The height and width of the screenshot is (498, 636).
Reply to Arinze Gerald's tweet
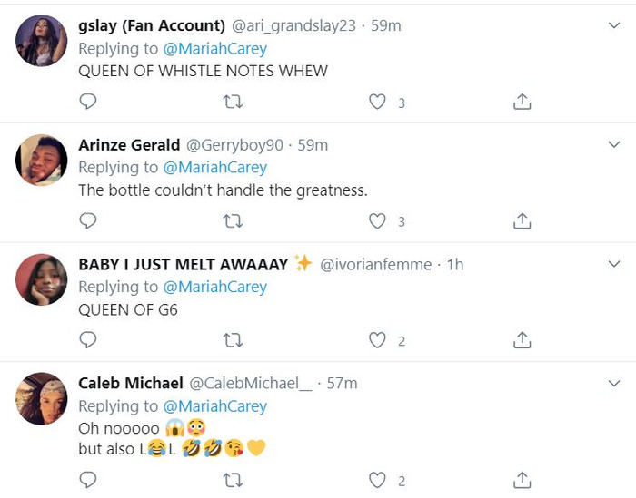coord(88,220)
